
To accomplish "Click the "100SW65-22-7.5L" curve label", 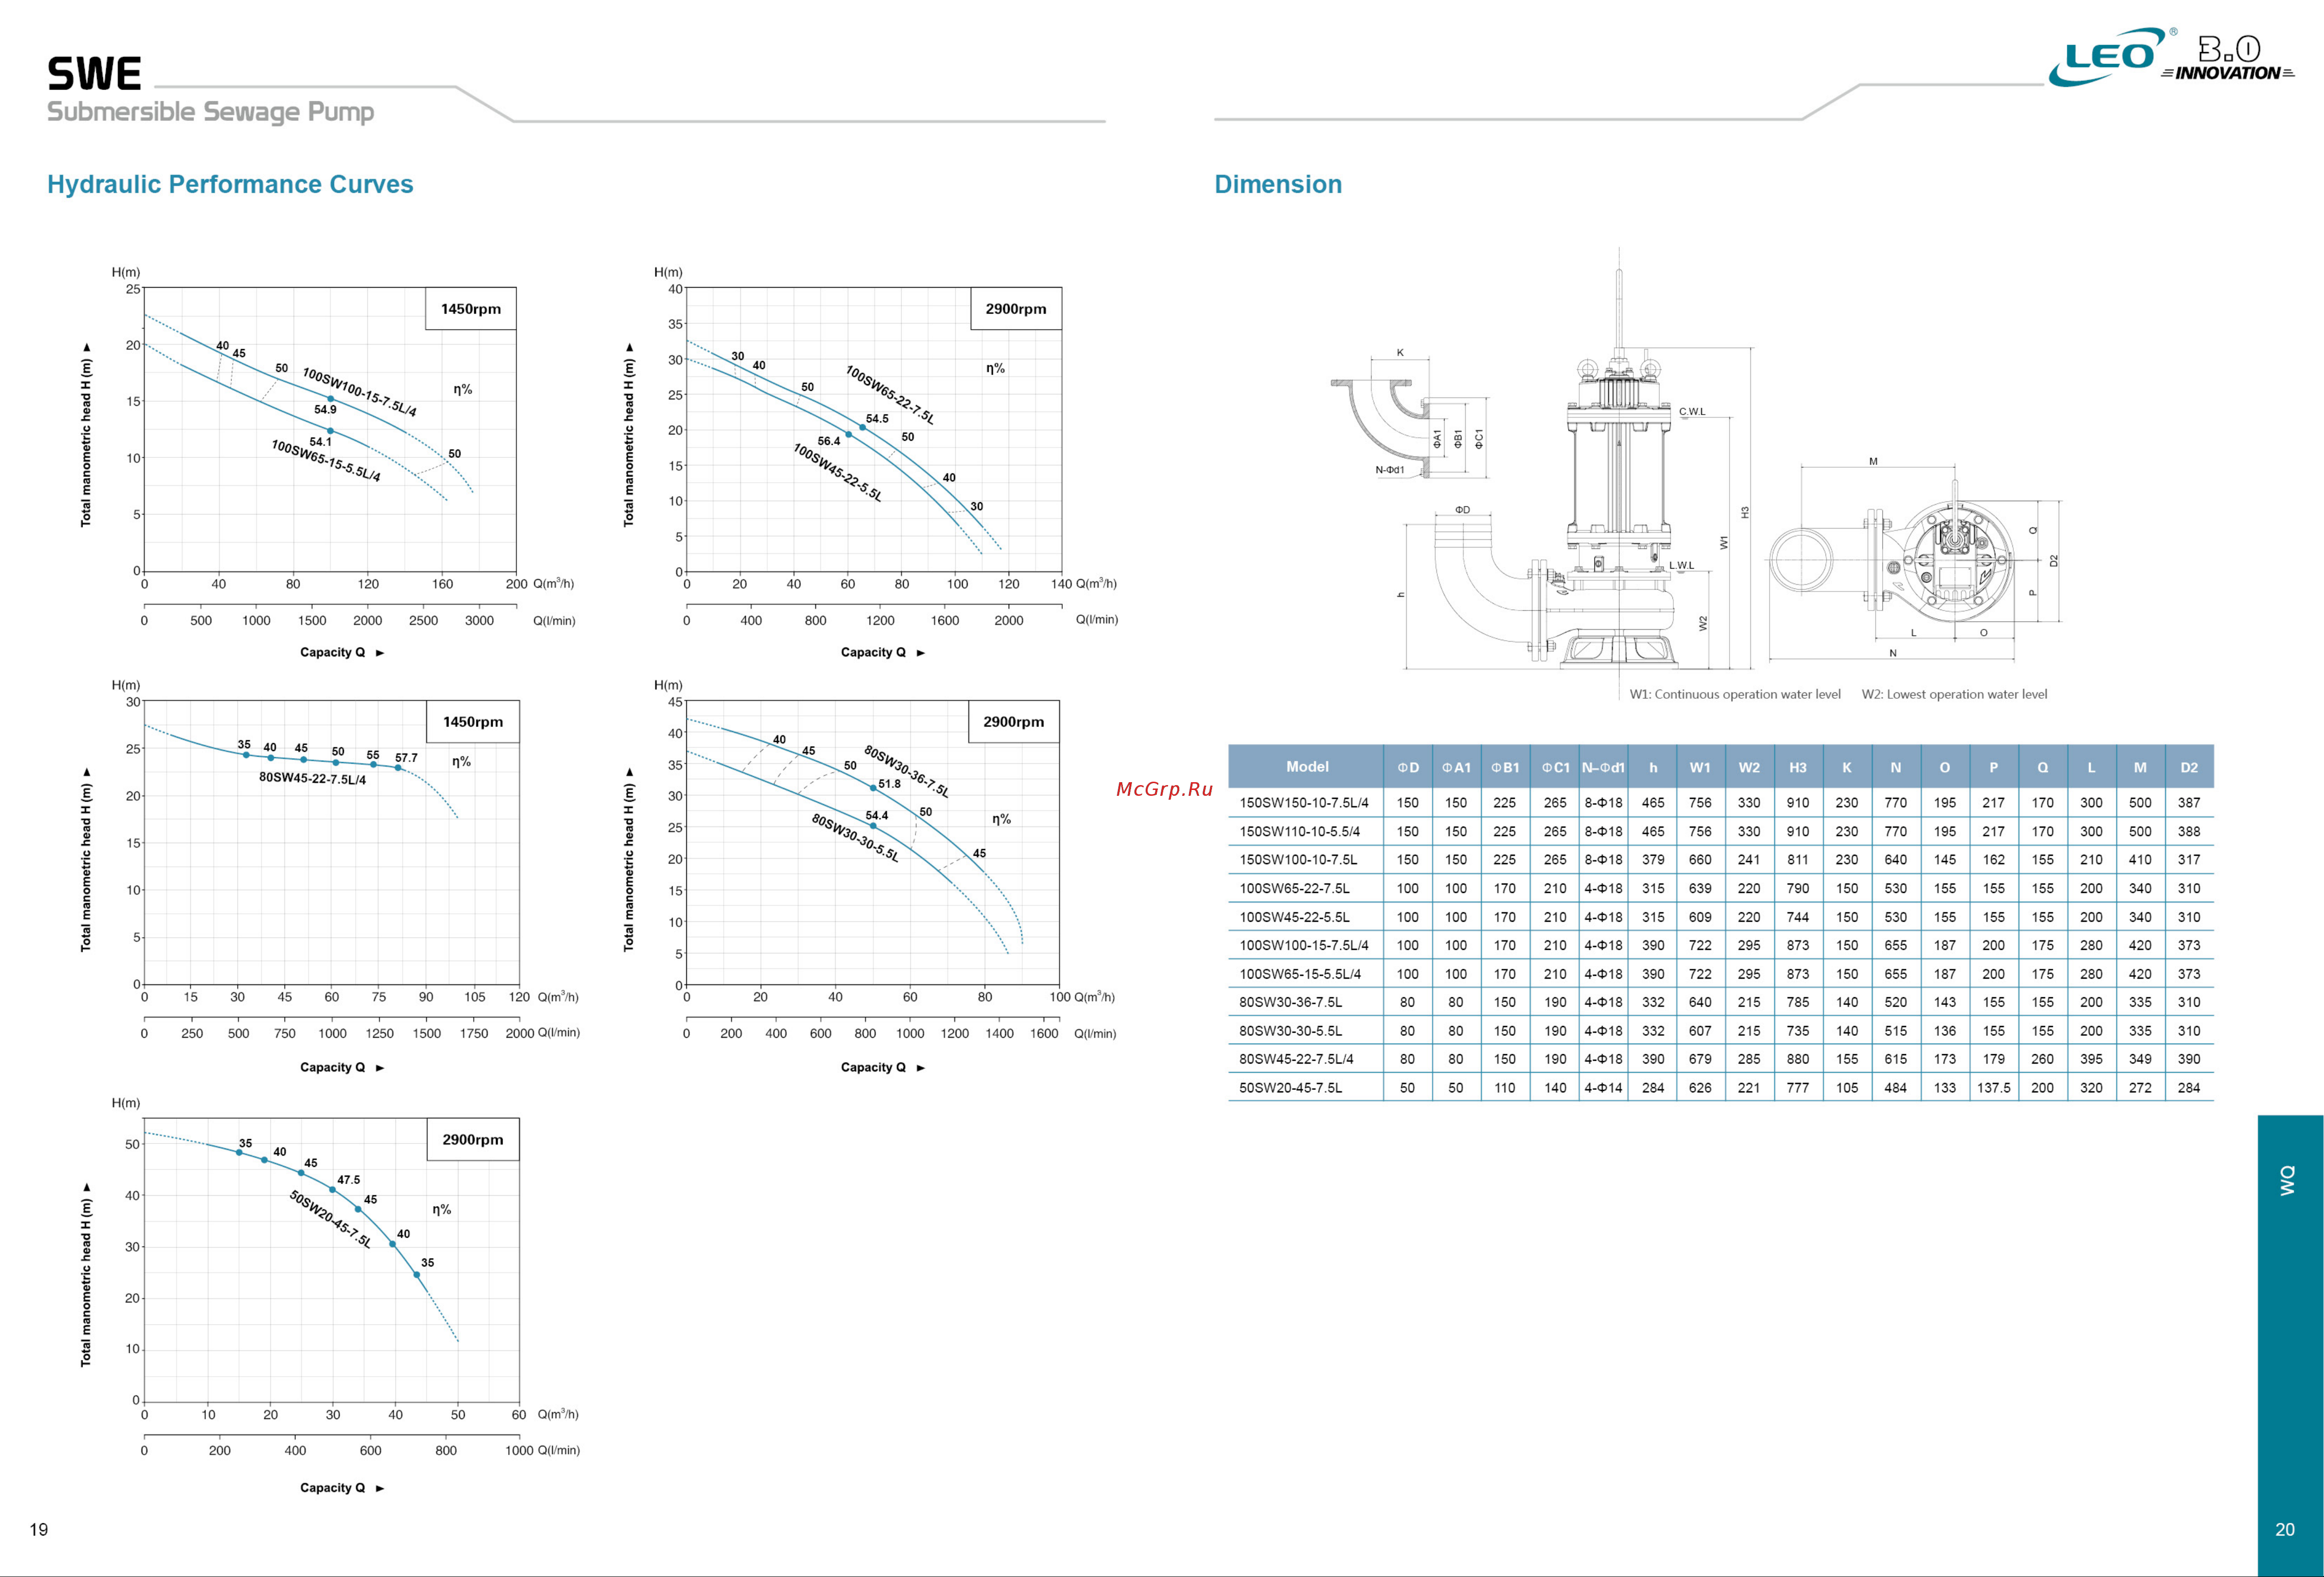I will pyautogui.click(x=890, y=395).
